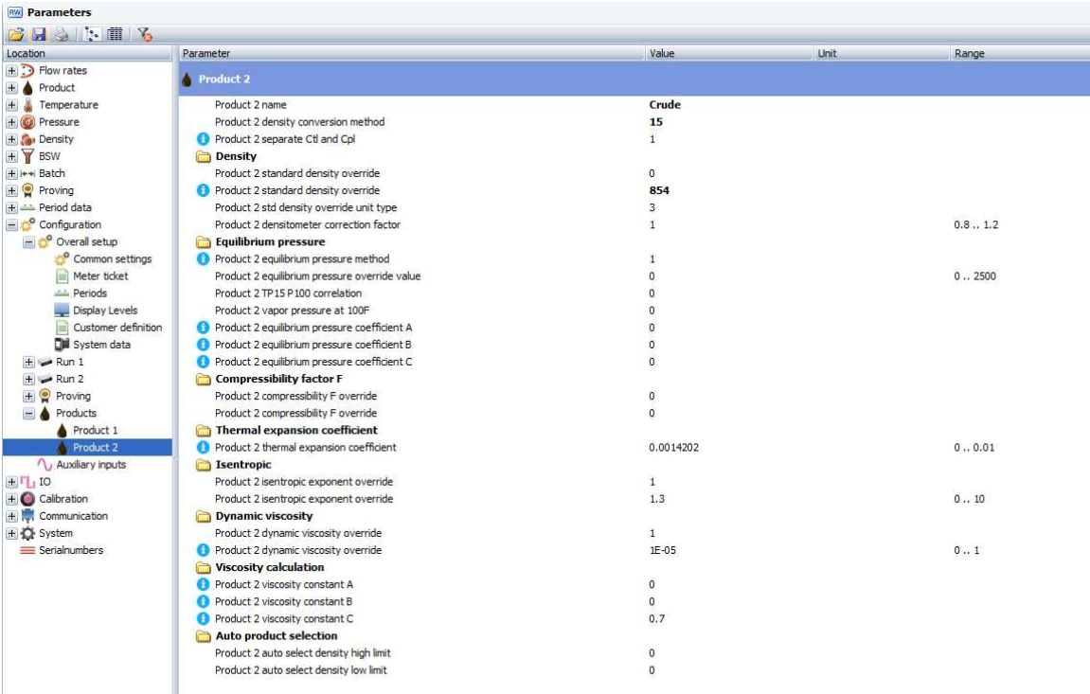Collapse the Products node

(x=28, y=413)
